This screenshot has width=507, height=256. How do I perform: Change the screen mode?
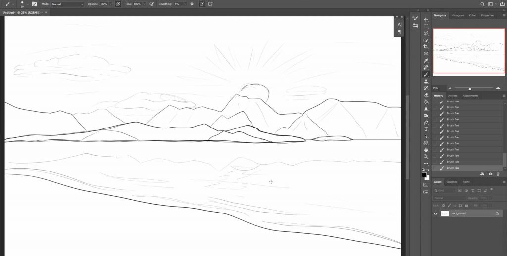tap(426, 192)
